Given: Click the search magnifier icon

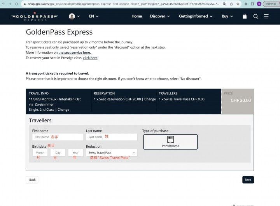Looking at the screenshot, I should click(x=256, y=16).
